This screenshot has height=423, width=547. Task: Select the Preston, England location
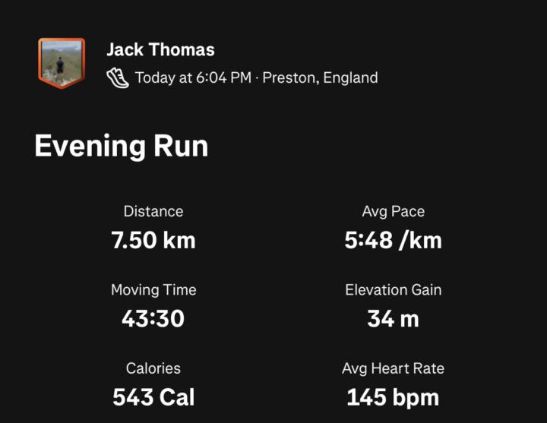[x=320, y=77]
